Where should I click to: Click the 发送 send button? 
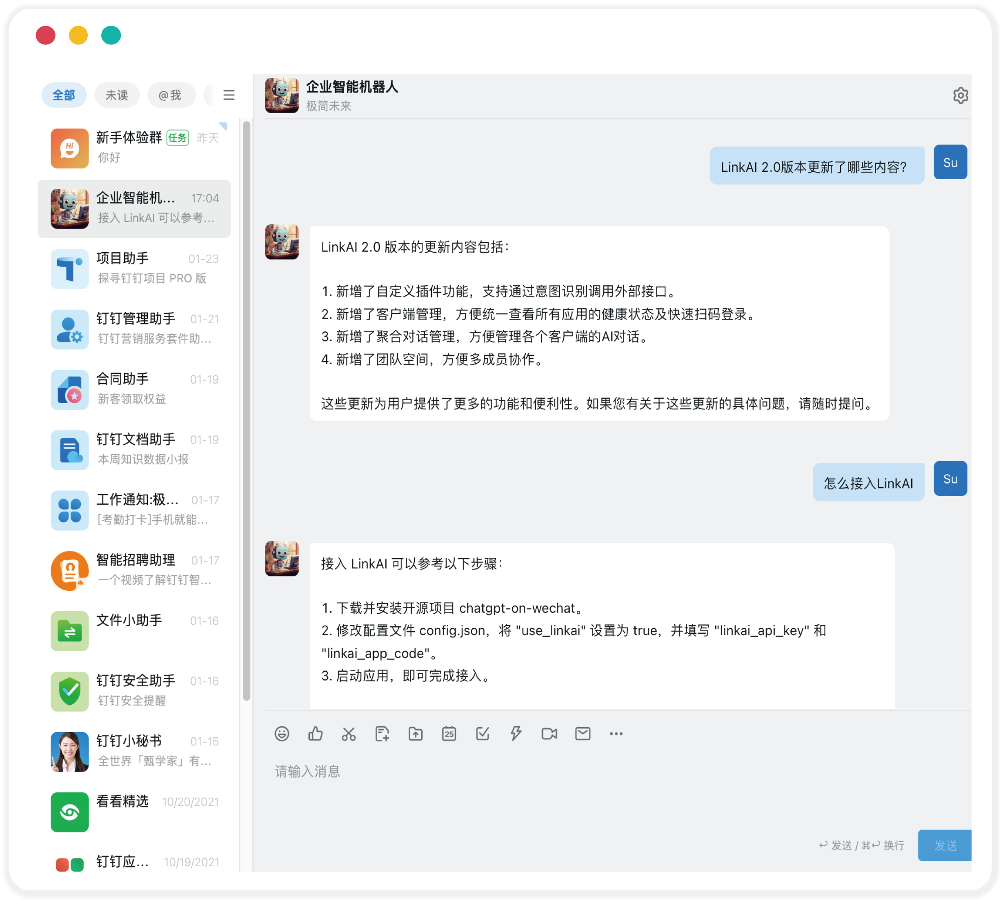pyautogui.click(x=945, y=845)
